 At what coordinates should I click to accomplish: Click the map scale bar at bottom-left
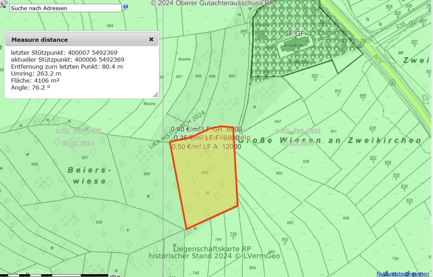tap(54, 275)
